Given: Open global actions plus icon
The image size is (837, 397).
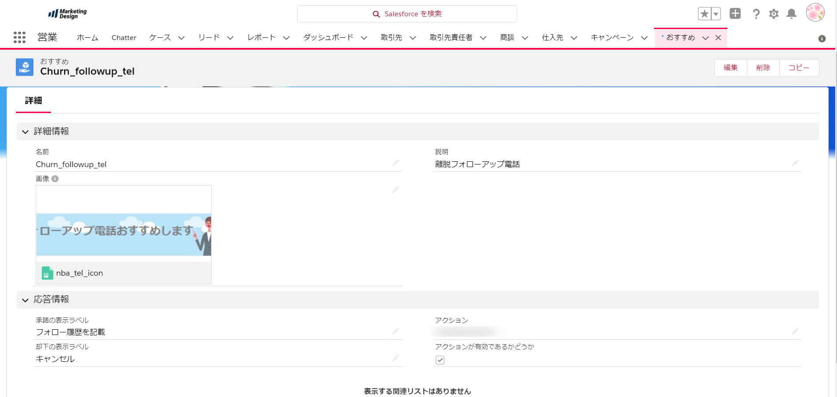Looking at the screenshot, I should (x=735, y=14).
